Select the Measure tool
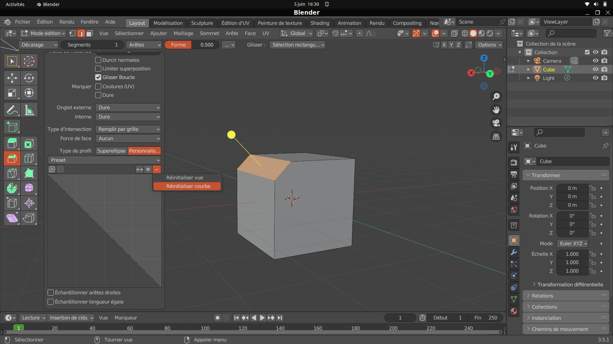 29,110
